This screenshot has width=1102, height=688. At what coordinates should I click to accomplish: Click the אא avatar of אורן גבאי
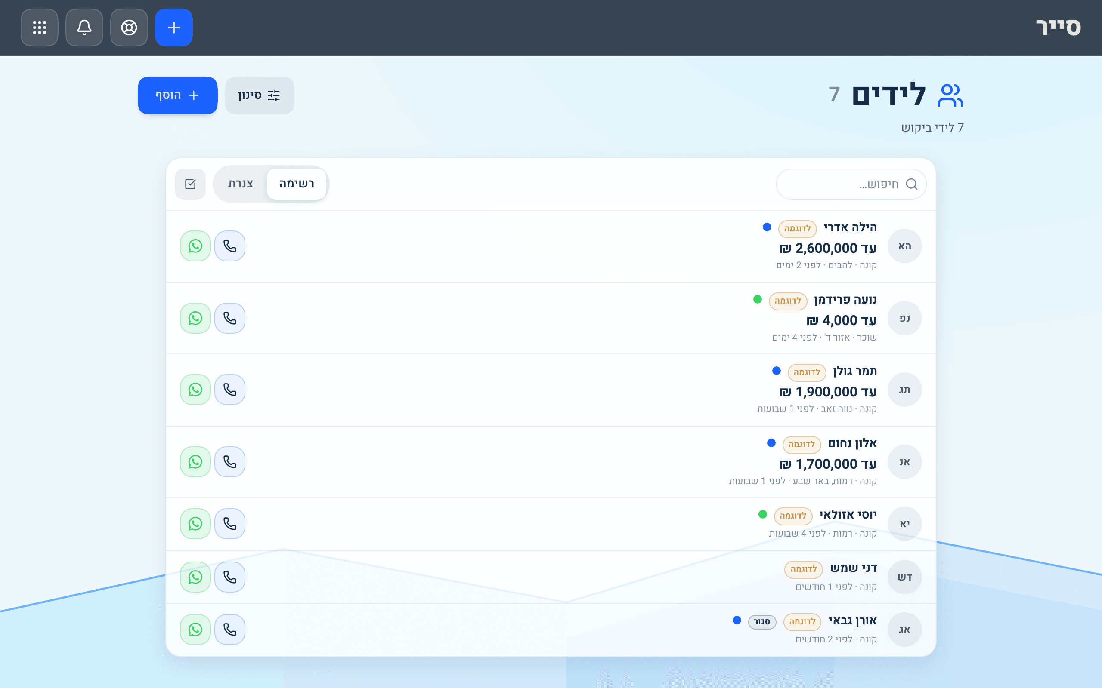tap(904, 630)
